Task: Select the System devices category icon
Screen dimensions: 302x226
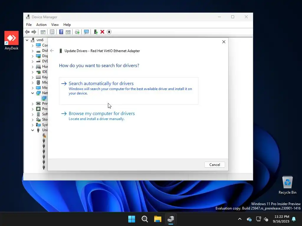Action: click(39, 125)
